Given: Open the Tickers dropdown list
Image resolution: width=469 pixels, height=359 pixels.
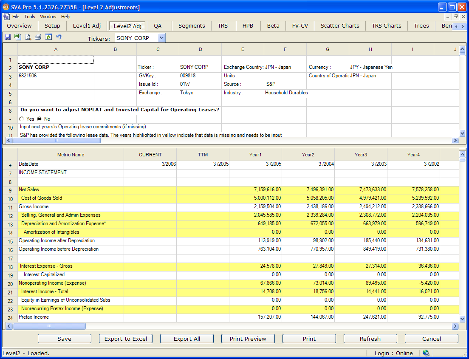Looking at the screenshot, I should pyautogui.click(x=161, y=38).
